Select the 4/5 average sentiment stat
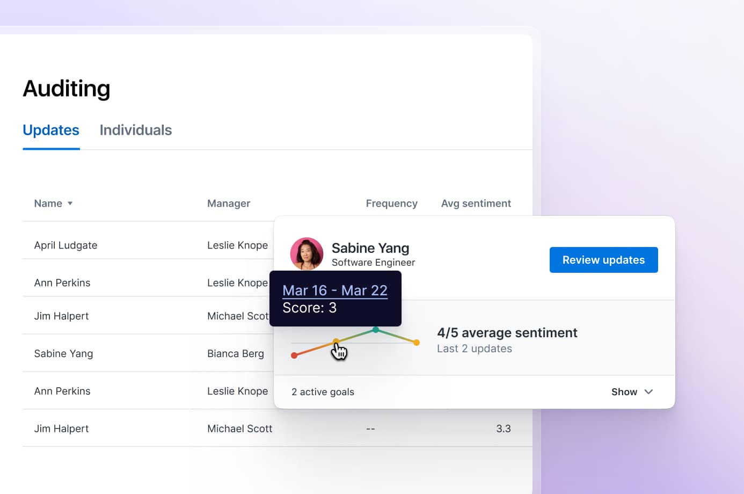 [507, 332]
